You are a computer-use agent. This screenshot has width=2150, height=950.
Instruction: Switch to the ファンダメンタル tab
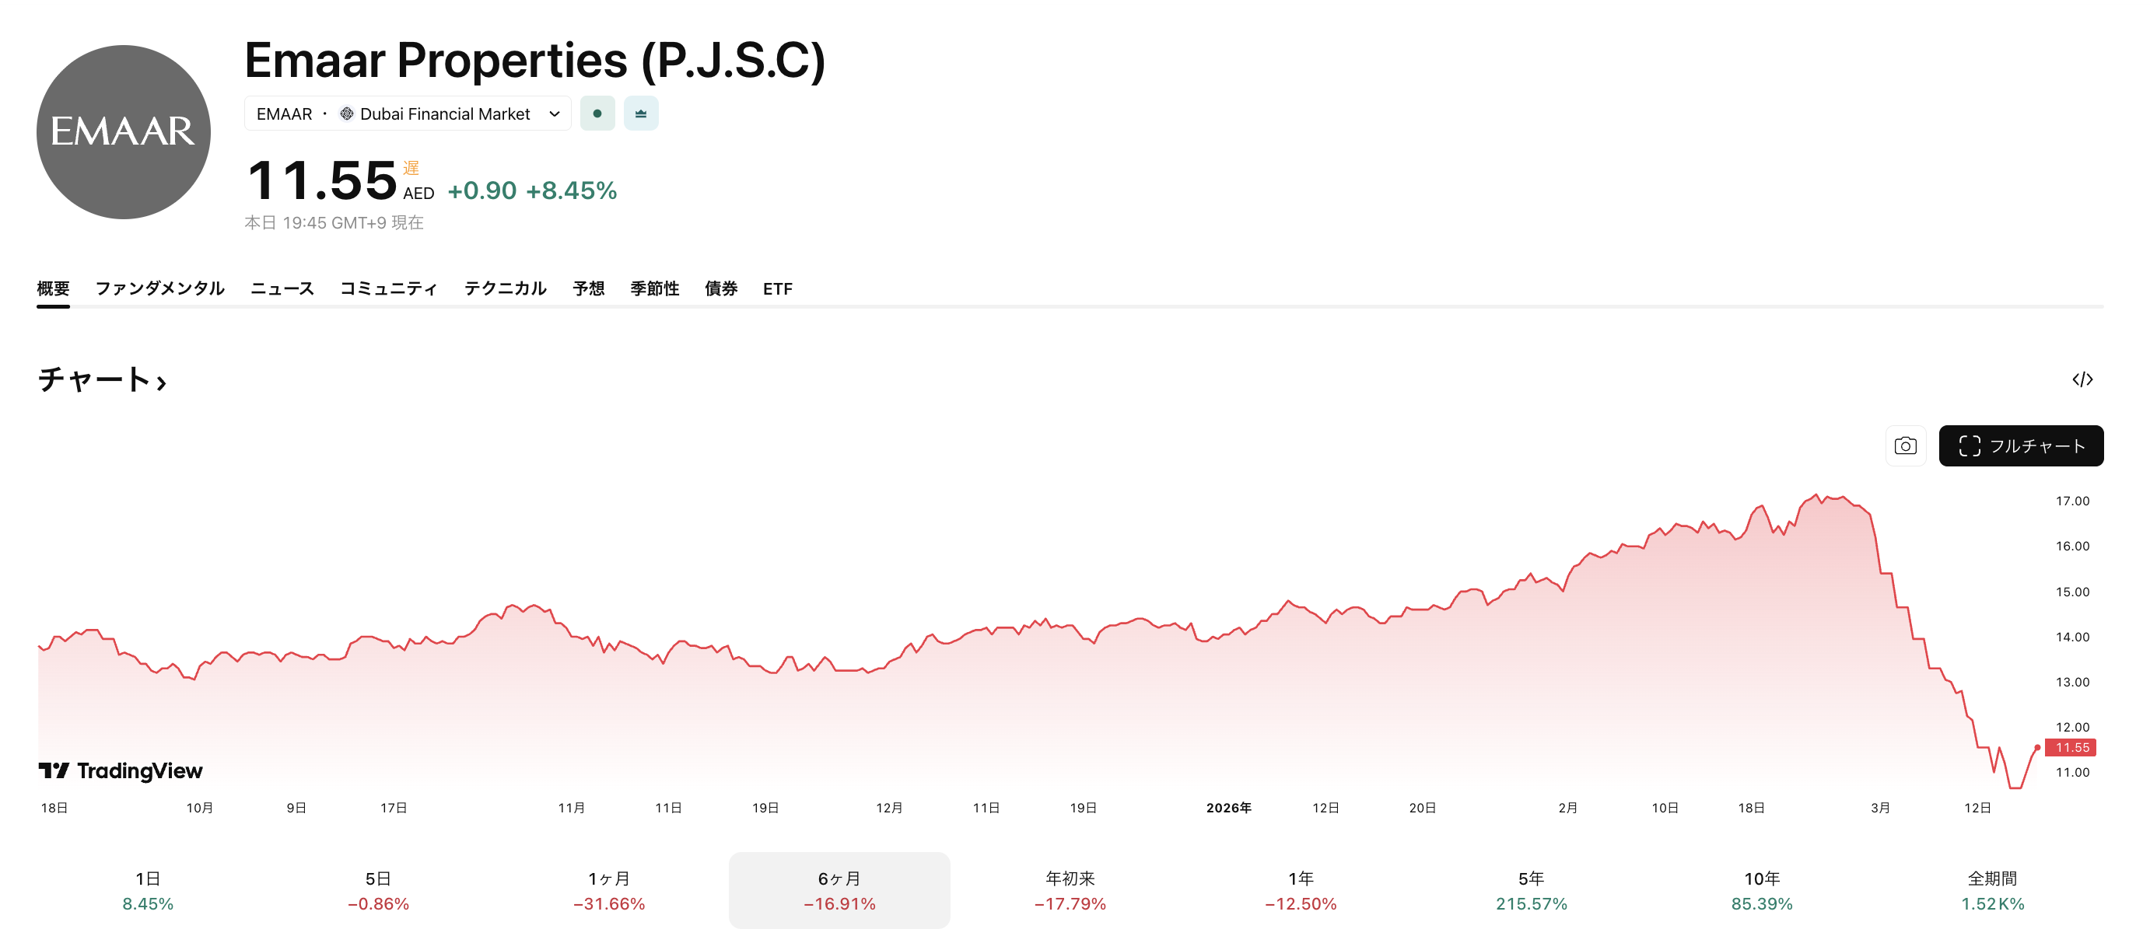click(159, 288)
